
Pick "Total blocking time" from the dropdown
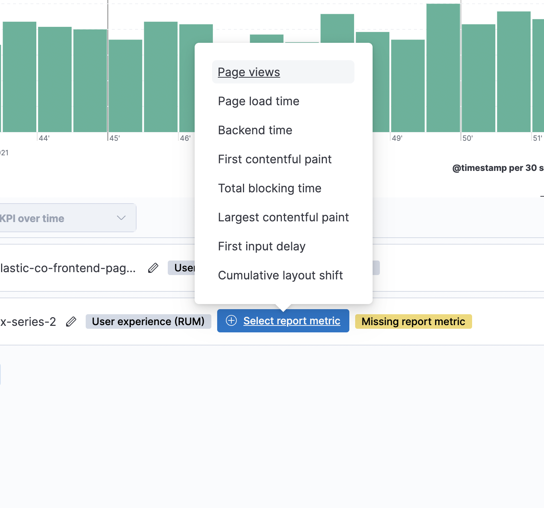(x=269, y=188)
